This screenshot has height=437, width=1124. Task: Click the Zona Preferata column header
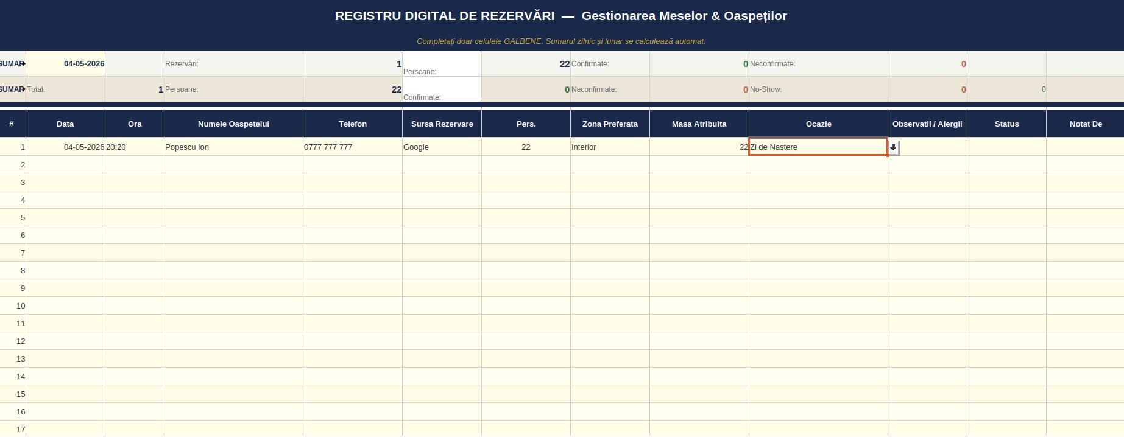point(610,124)
